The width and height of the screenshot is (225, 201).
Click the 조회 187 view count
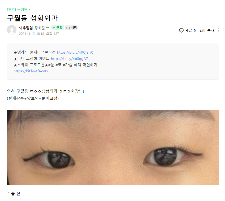click(x=53, y=34)
